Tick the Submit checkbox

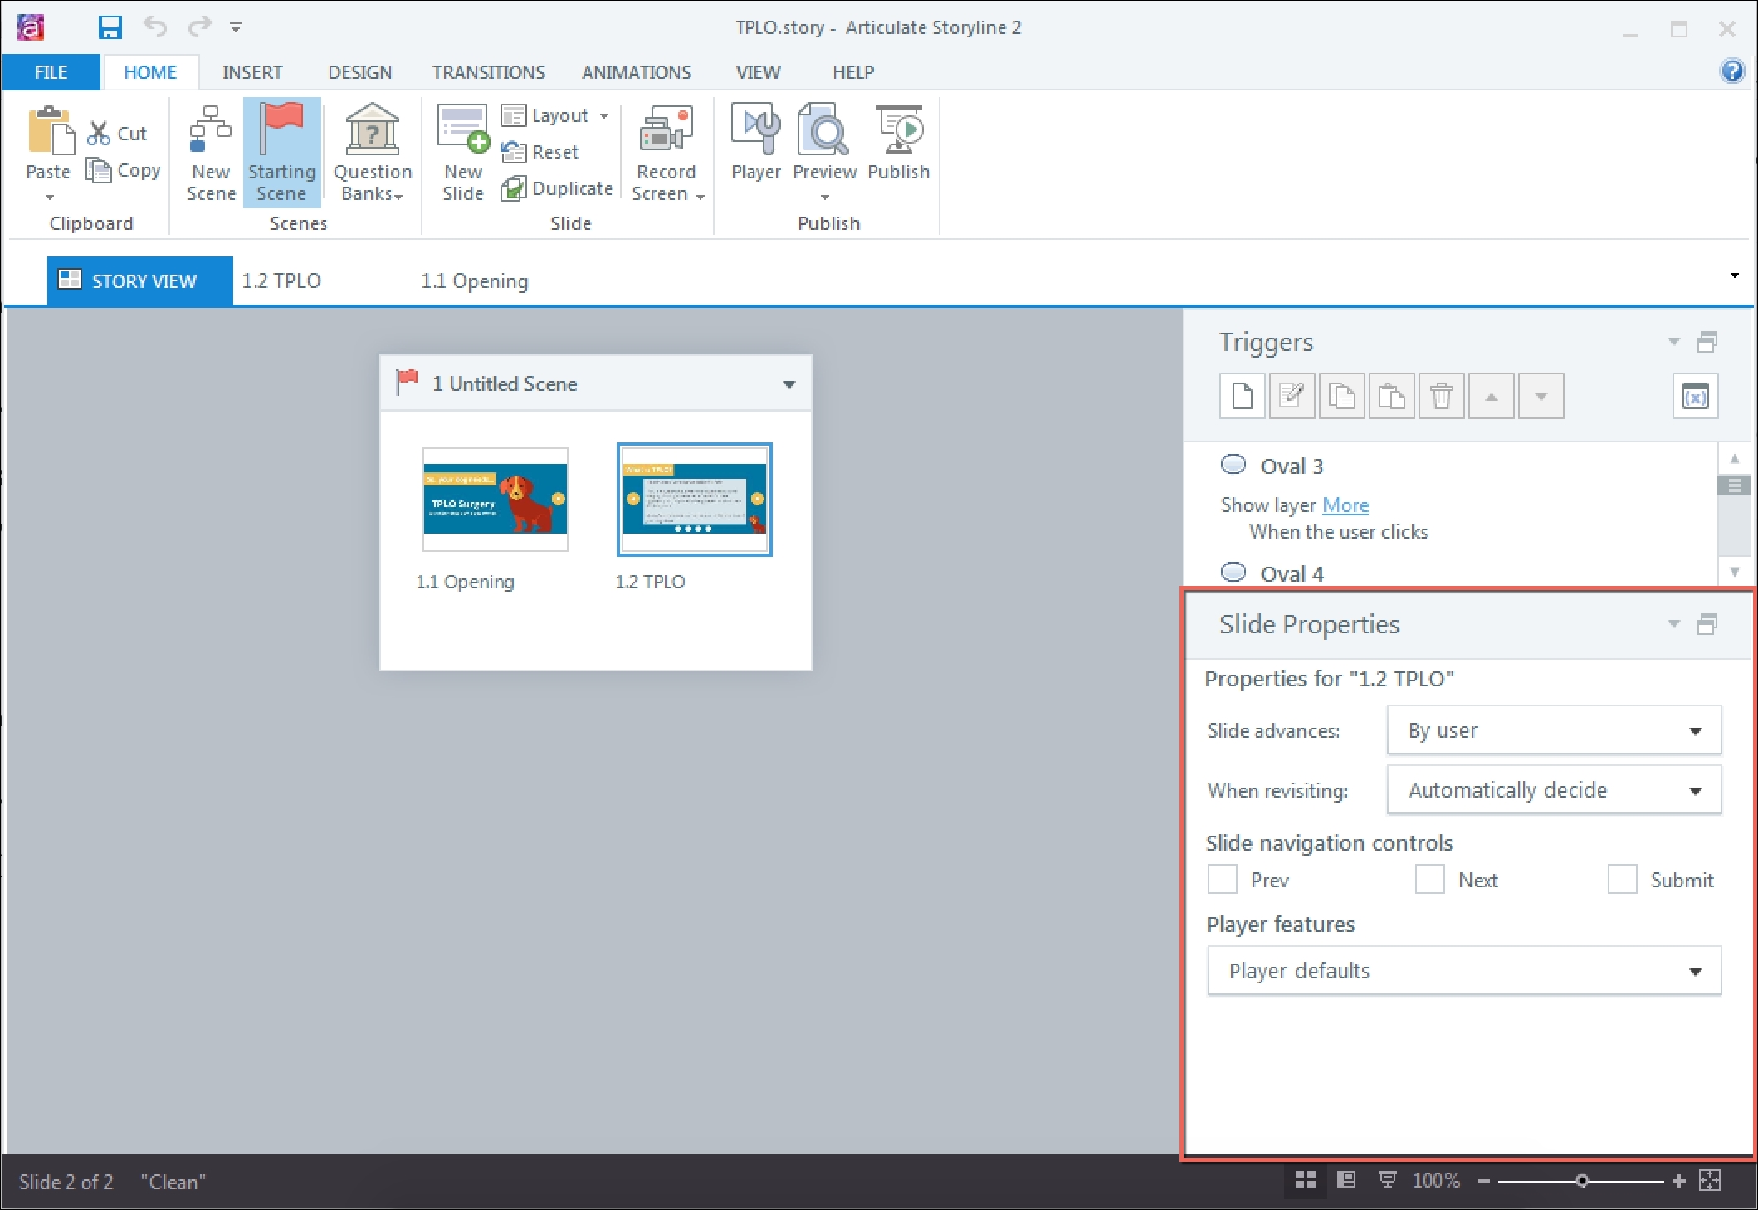[1622, 879]
